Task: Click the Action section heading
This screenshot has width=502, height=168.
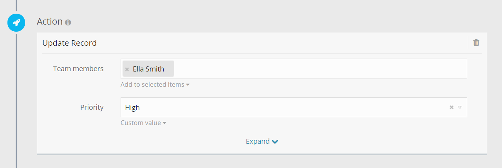Action: [50, 21]
